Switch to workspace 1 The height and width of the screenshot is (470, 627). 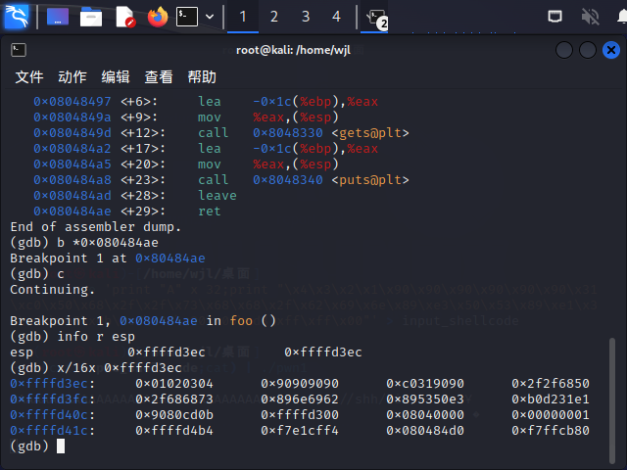(x=243, y=17)
